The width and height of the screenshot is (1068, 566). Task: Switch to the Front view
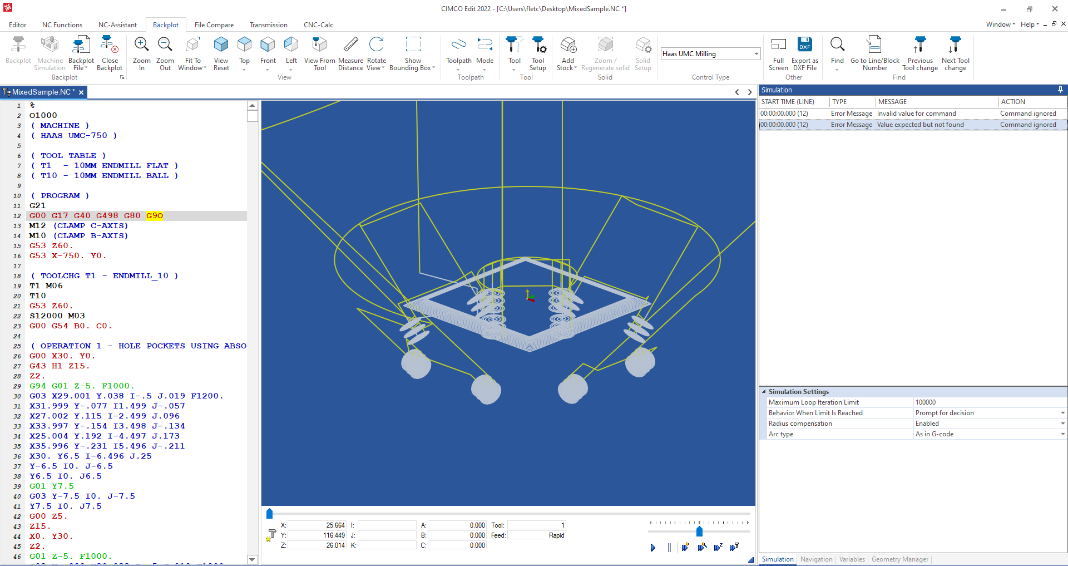coord(268,53)
